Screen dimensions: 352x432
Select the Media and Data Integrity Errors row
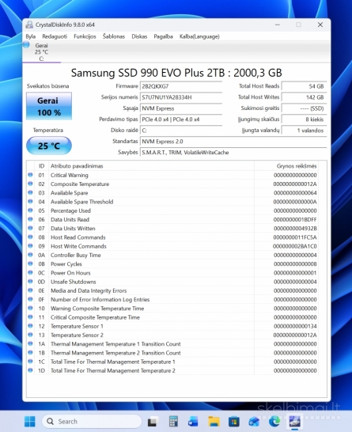[172, 290]
